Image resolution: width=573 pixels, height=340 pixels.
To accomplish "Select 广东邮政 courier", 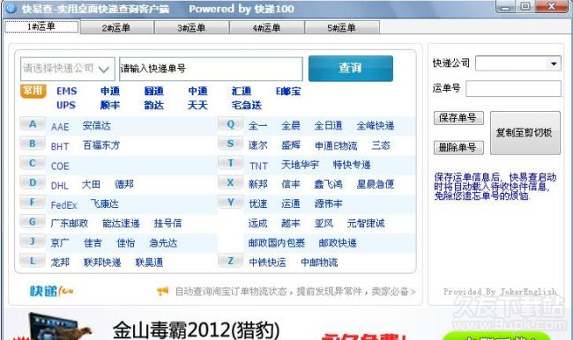I will (70, 223).
